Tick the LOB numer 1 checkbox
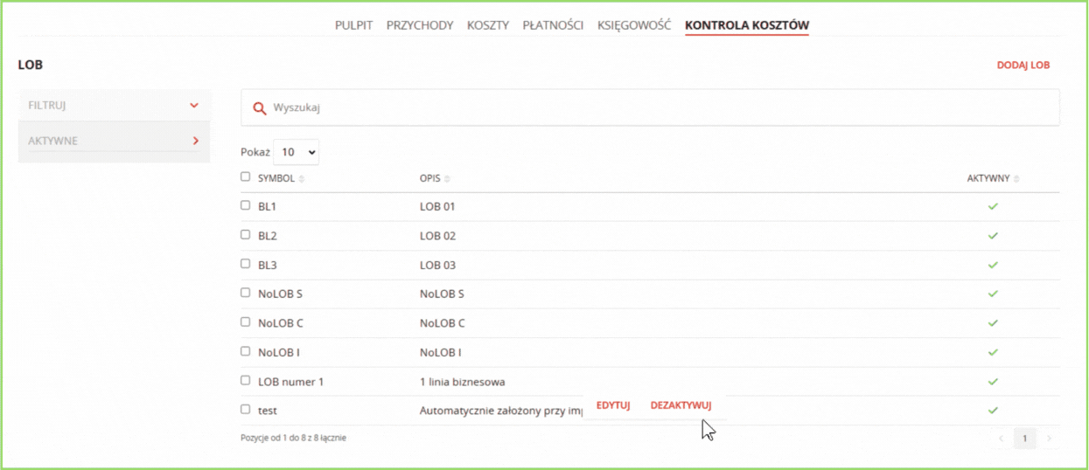 (245, 380)
